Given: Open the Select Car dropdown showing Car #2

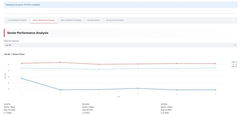Looking at the screenshot, I should 120,45.
